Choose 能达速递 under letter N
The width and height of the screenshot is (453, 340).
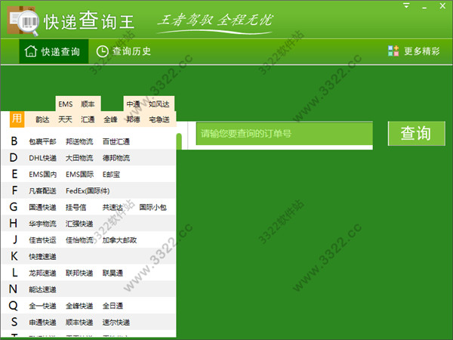coord(42,289)
